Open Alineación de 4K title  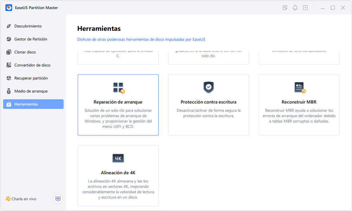pyautogui.click(x=118, y=173)
